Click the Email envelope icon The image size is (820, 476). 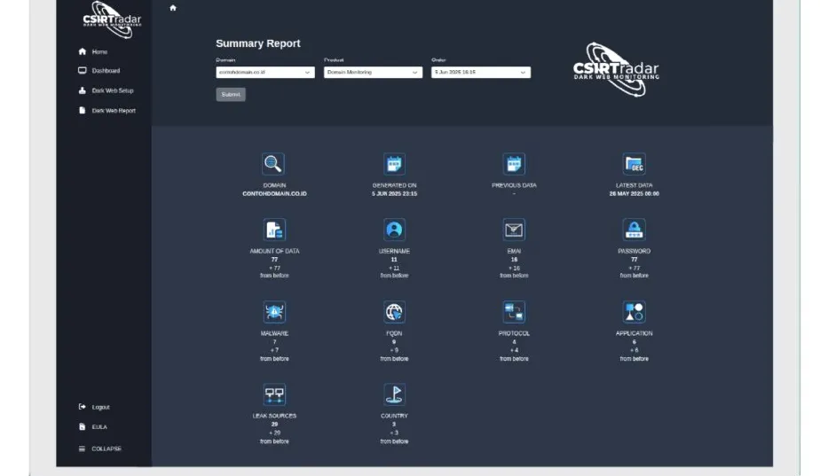514,230
